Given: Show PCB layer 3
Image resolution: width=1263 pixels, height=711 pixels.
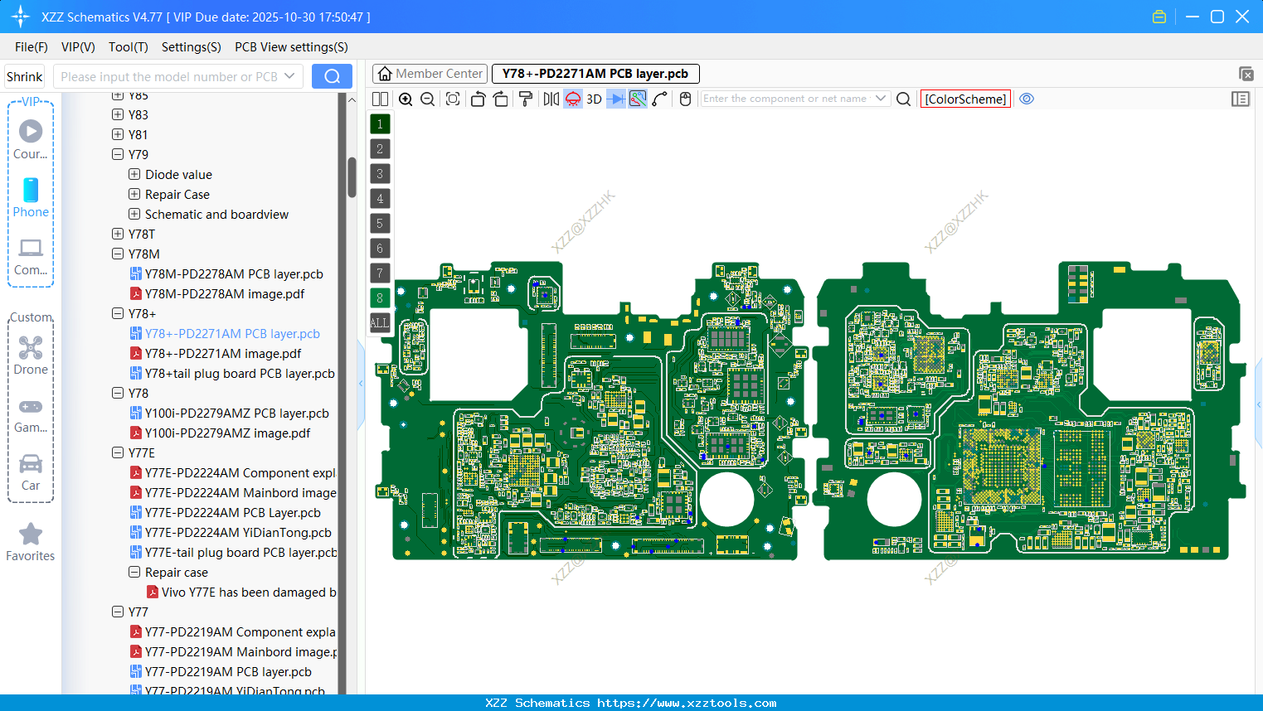Looking at the screenshot, I should pos(380,174).
